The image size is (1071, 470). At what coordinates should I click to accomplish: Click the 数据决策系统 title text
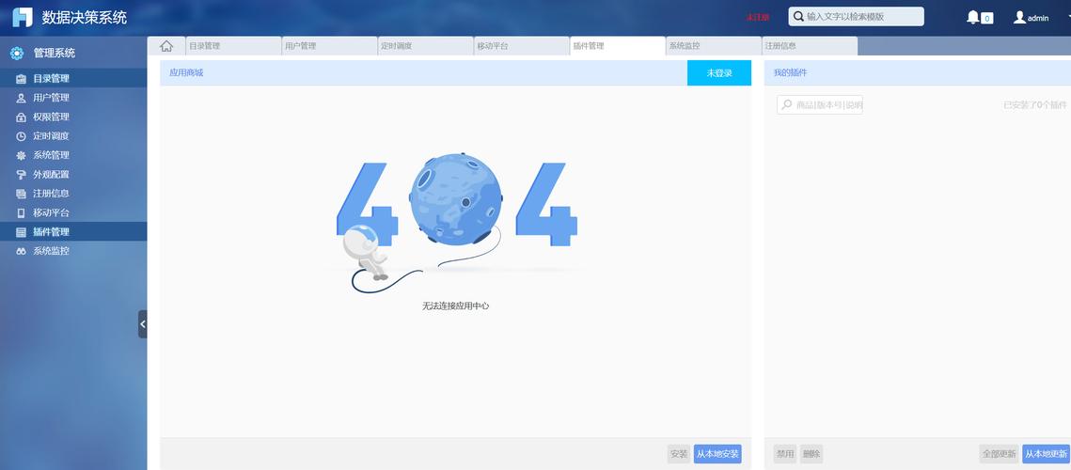coord(84,18)
